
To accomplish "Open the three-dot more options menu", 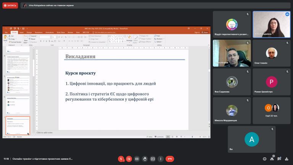I will coord(161,159).
